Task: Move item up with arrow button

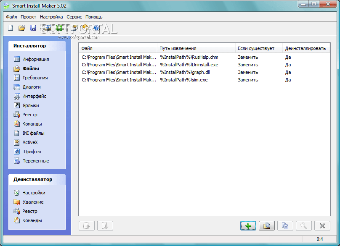Action: [87, 226]
